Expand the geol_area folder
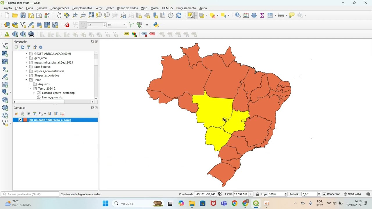The height and width of the screenshot is (209, 372). click(26, 58)
